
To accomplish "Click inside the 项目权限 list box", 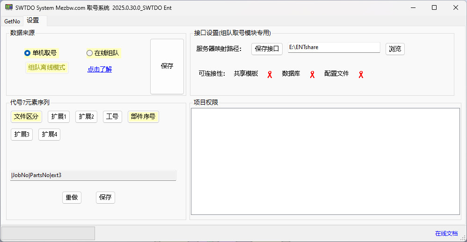I will [325, 162].
